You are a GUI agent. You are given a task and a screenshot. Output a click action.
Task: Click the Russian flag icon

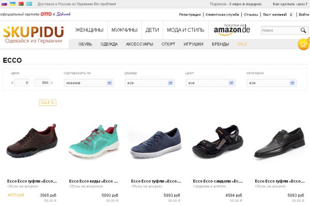(x=5, y=4)
